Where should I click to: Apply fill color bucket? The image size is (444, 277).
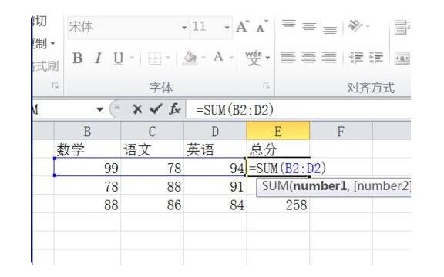click(x=190, y=58)
